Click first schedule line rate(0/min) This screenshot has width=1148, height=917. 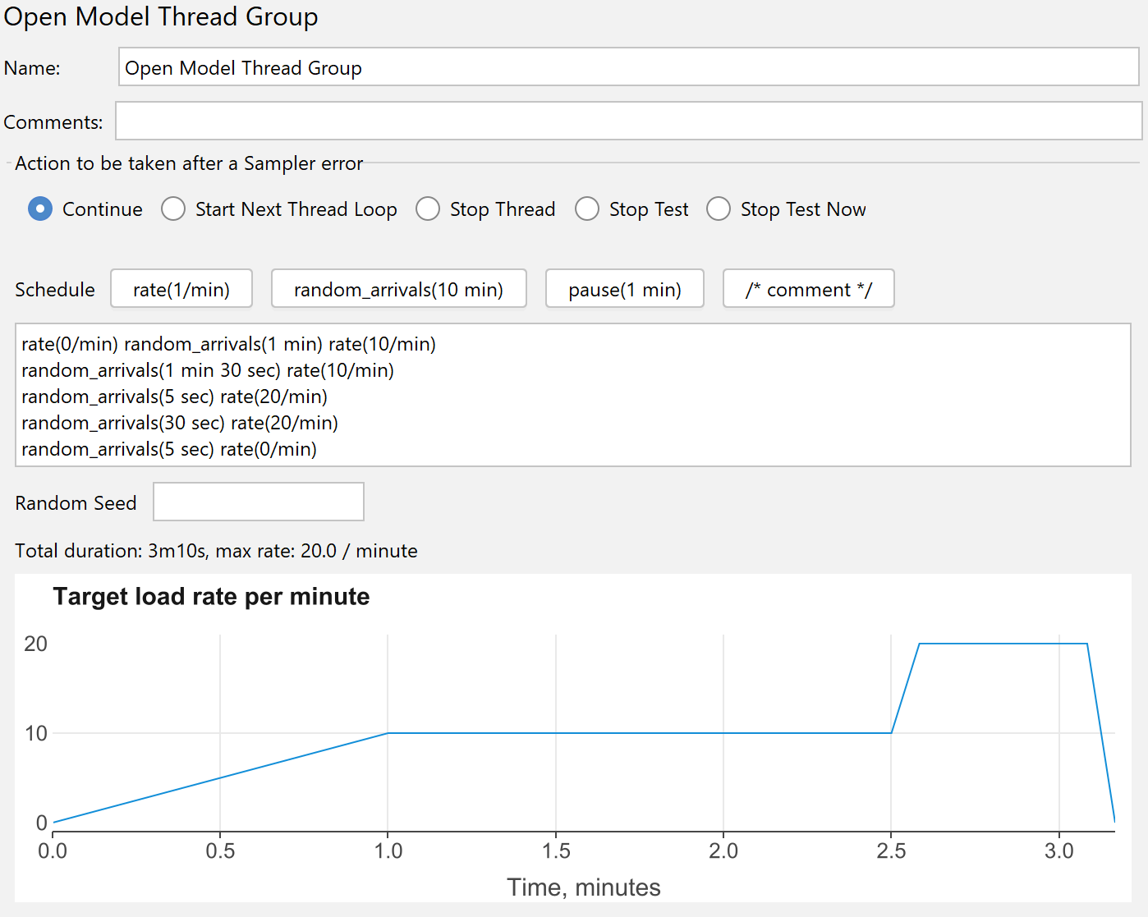click(x=70, y=345)
